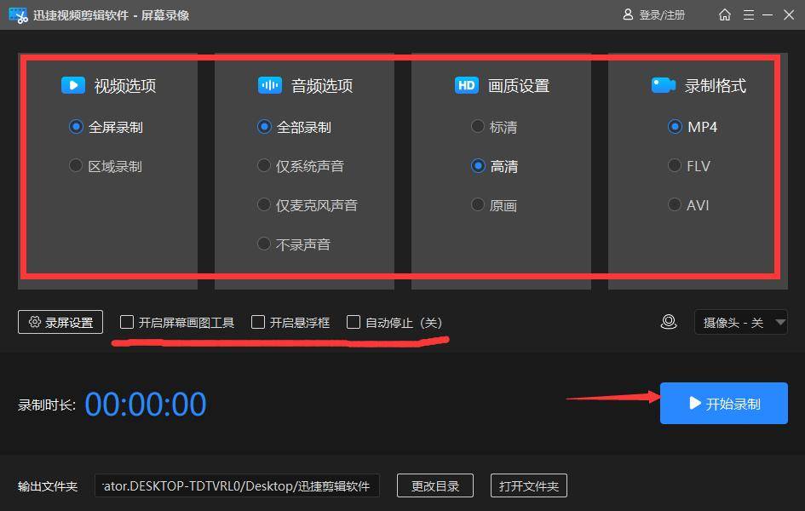Image resolution: width=805 pixels, height=511 pixels.
Task: Click the webcam icon beside camera dropdown
Action: point(669,322)
